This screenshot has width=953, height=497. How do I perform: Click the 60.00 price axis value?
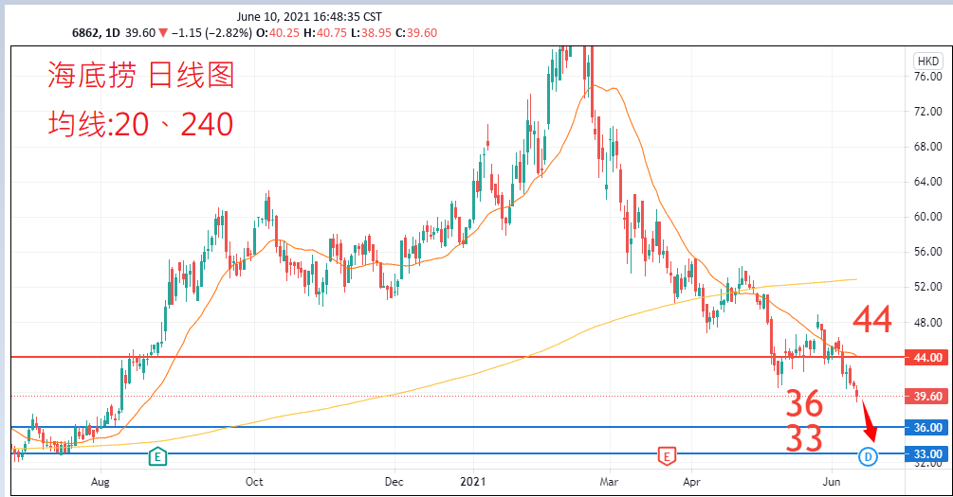coord(928,217)
